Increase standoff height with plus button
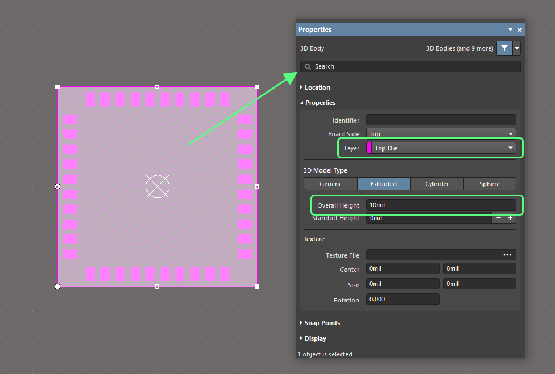555x374 pixels. 510,218
